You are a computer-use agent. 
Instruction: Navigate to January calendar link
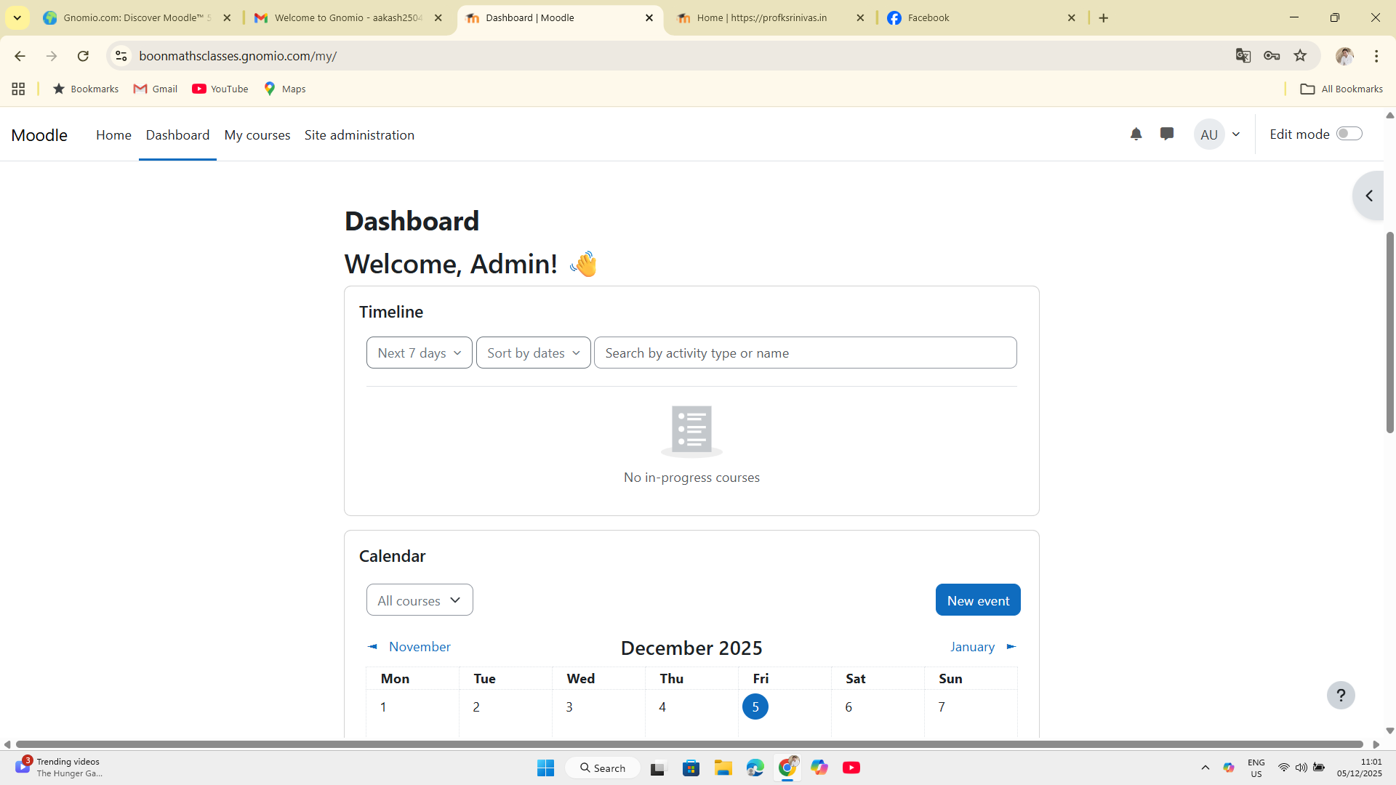coord(972,647)
